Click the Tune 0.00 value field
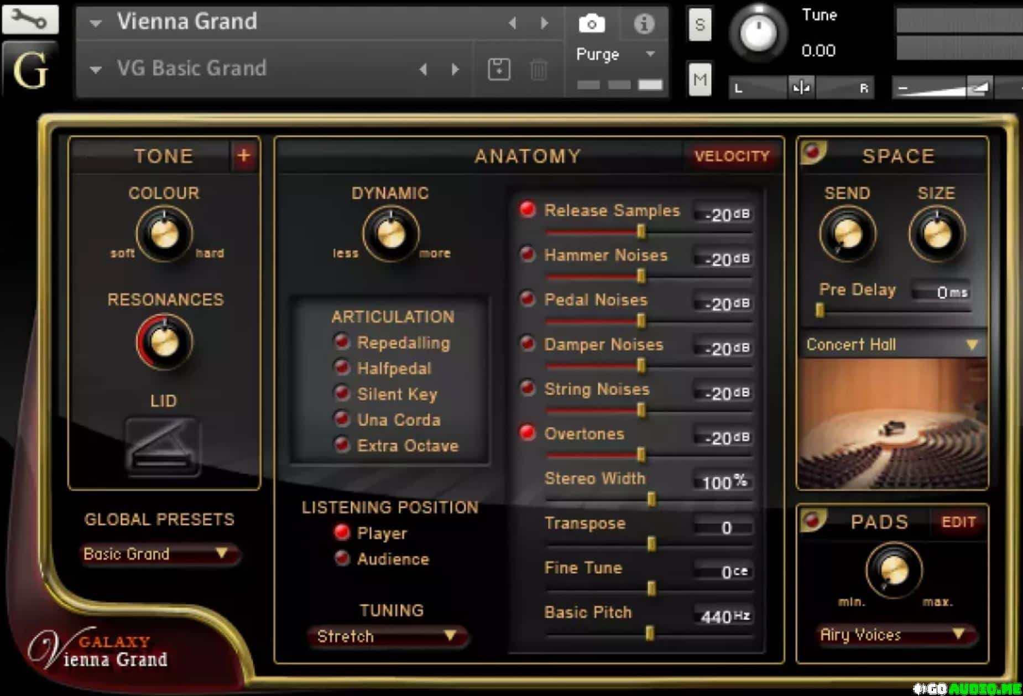1023x696 pixels. pyautogui.click(x=818, y=51)
